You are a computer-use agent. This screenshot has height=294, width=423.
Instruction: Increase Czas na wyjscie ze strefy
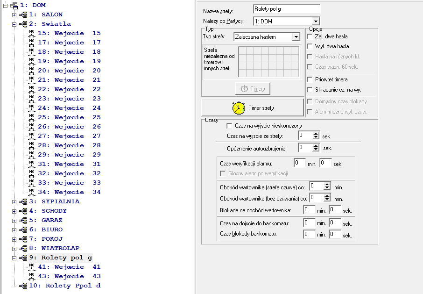pos(316,133)
